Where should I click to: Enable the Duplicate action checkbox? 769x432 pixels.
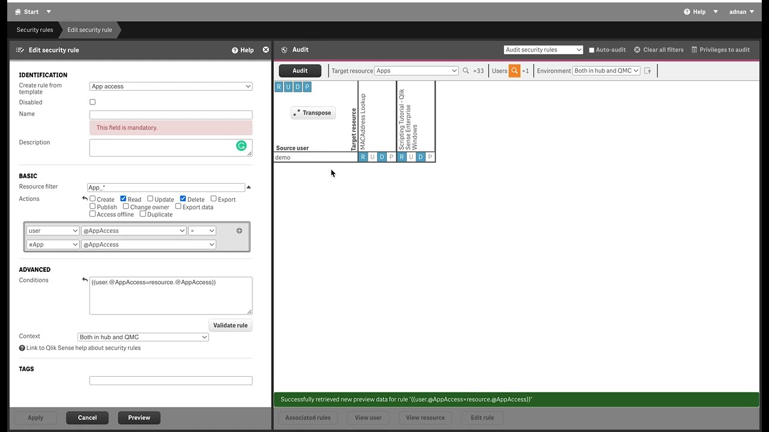point(142,214)
